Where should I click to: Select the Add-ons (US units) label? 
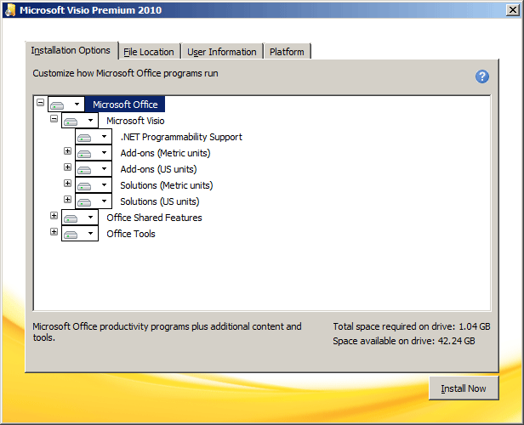[x=158, y=169]
